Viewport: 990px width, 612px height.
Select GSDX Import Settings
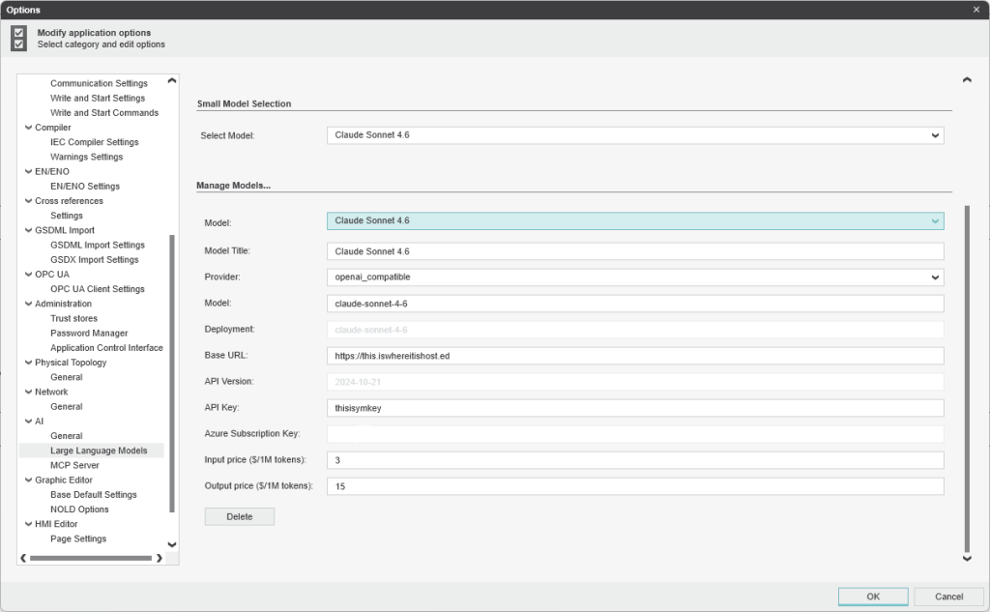click(x=95, y=259)
